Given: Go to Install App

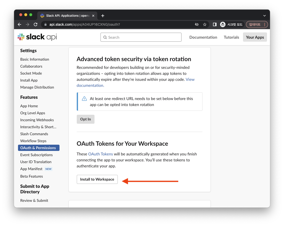Looking at the screenshot, I should (29, 80).
